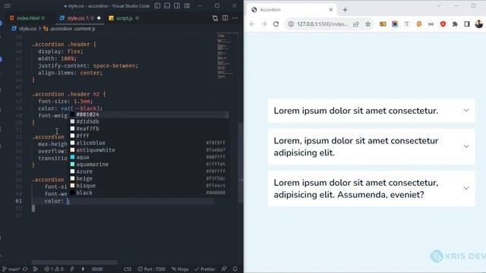Click the editor horizontal scrollbar
The image size is (486, 273).
pyautogui.click(x=74, y=262)
